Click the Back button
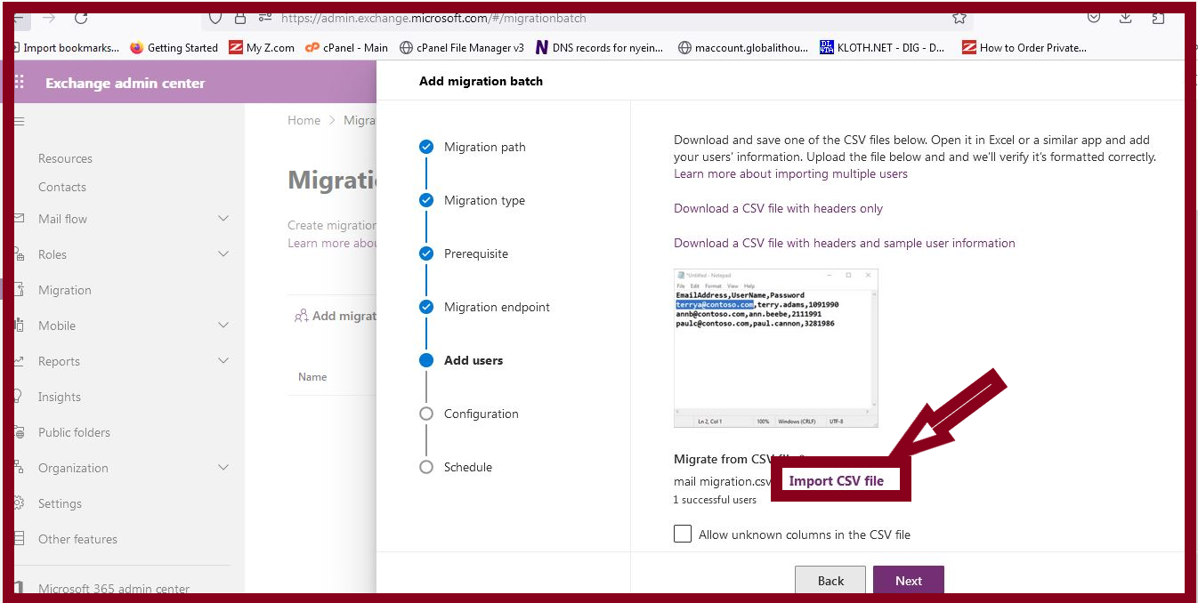 coord(830,581)
